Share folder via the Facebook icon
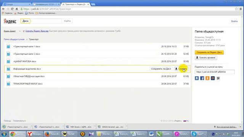The width and height of the screenshot is (244, 137). click(202, 78)
